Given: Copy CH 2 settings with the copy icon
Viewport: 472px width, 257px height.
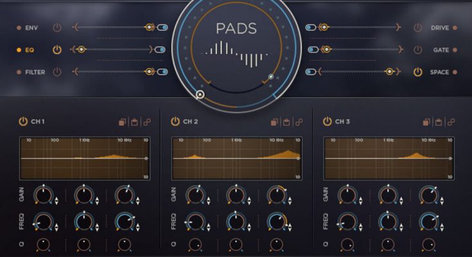Looking at the screenshot, I should 274,122.
